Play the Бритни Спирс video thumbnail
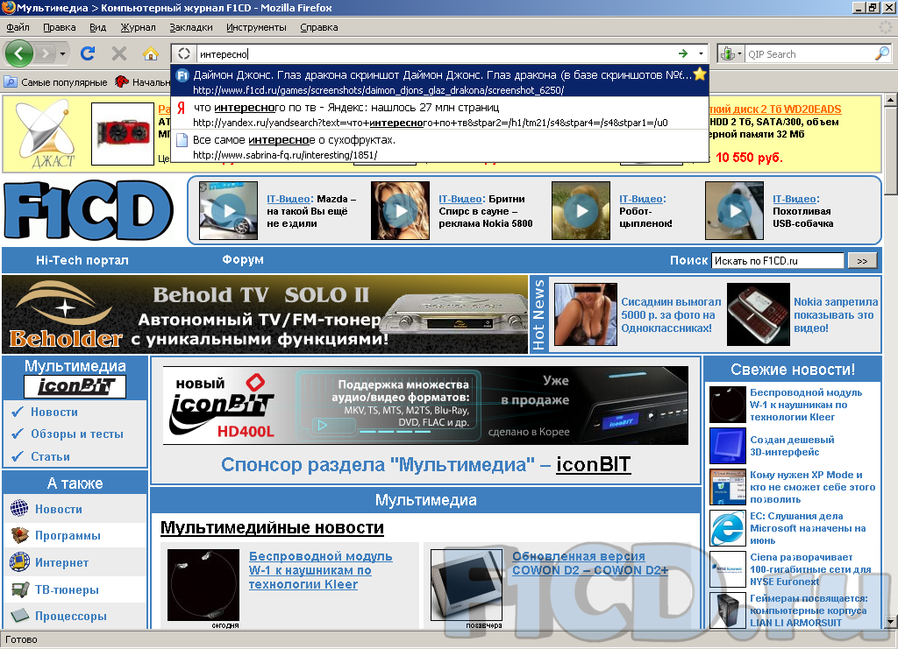This screenshot has width=898, height=649. 400,210
